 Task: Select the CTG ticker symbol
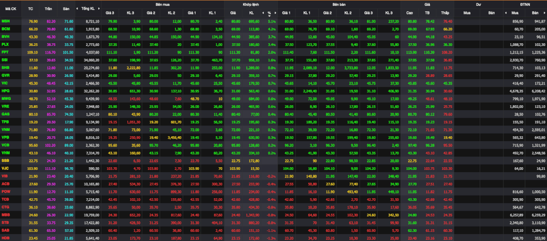(5, 207)
